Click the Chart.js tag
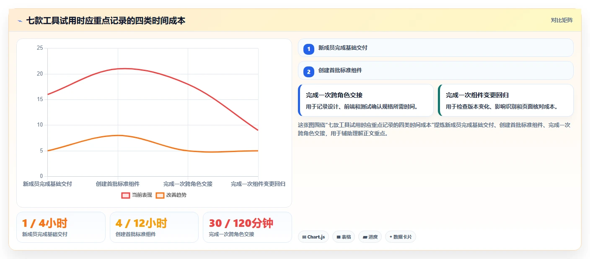The image size is (590, 259). (313, 237)
